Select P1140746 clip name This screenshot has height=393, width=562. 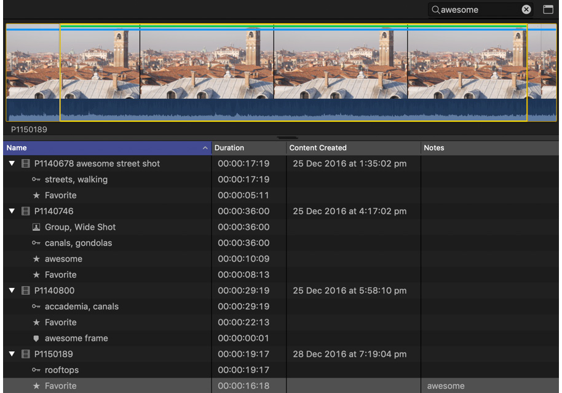point(53,211)
